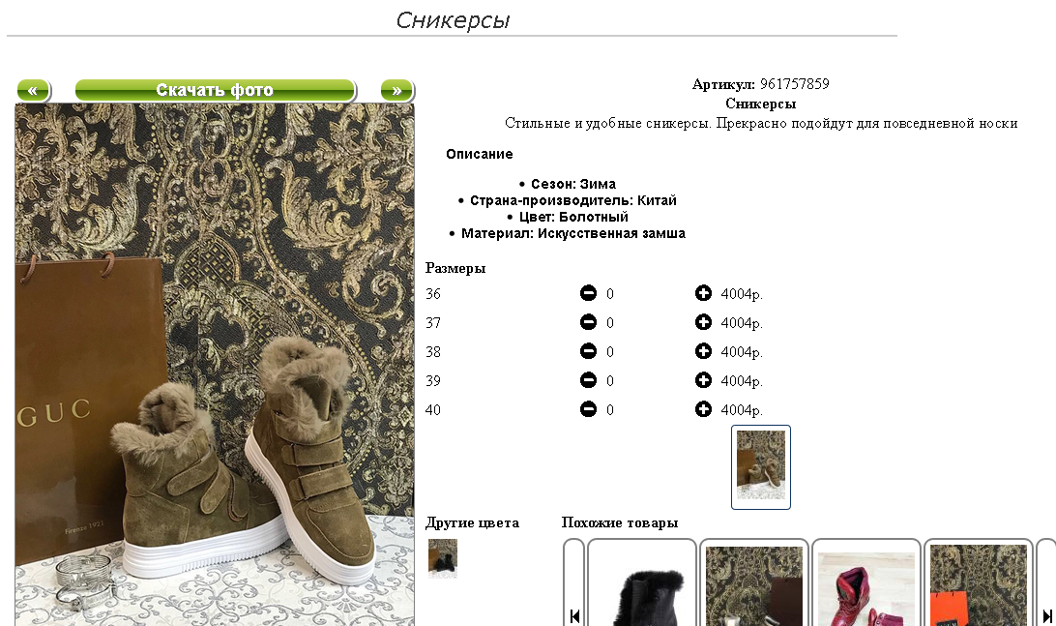The image size is (1056, 626).
Task: Reduce quantity for size 38
Action: [x=588, y=351]
